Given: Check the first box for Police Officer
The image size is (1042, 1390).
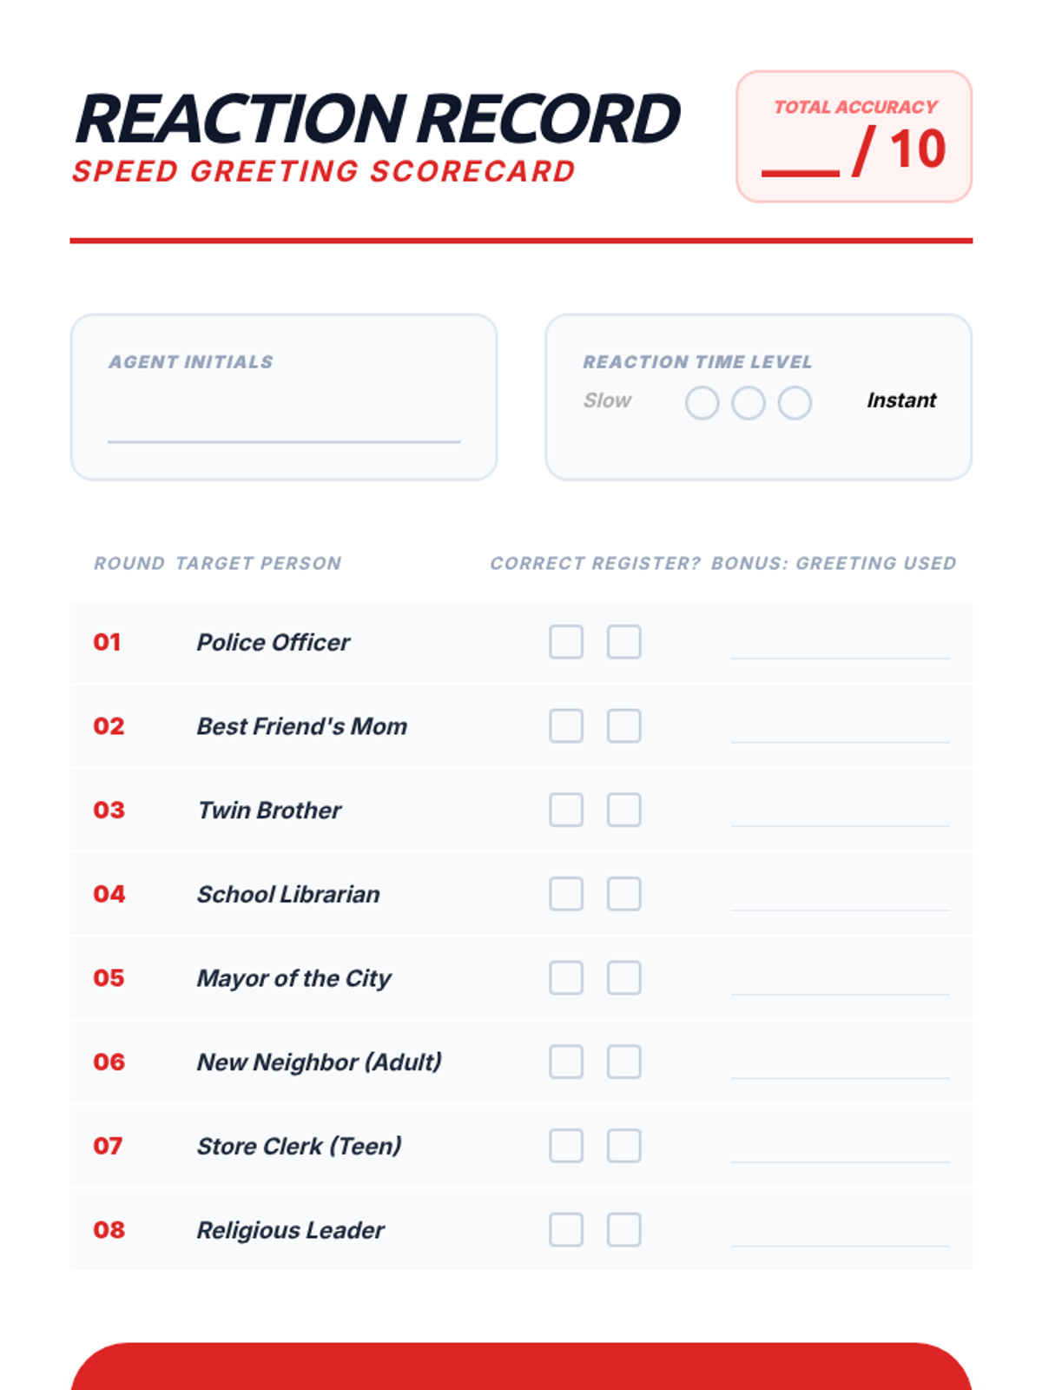Looking at the screenshot, I should click(566, 642).
